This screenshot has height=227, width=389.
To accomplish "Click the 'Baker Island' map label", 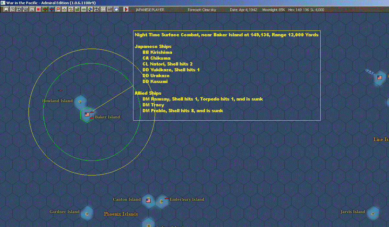I will 107,117.
